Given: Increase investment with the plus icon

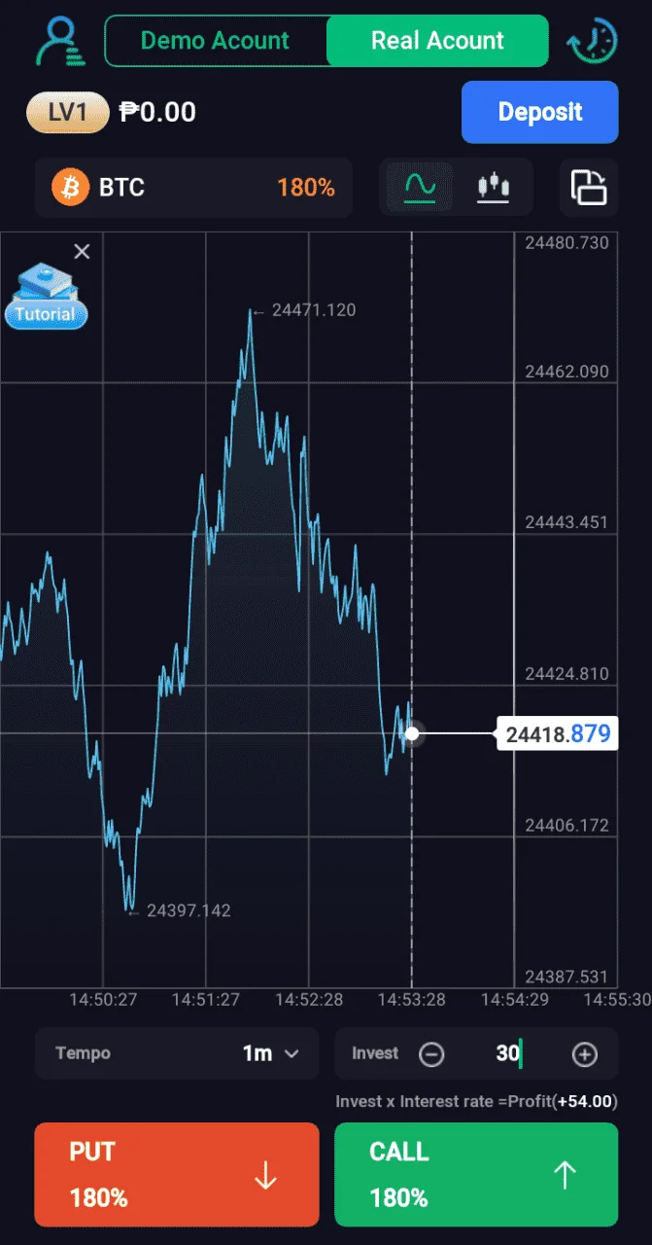Looking at the screenshot, I should click(585, 1054).
